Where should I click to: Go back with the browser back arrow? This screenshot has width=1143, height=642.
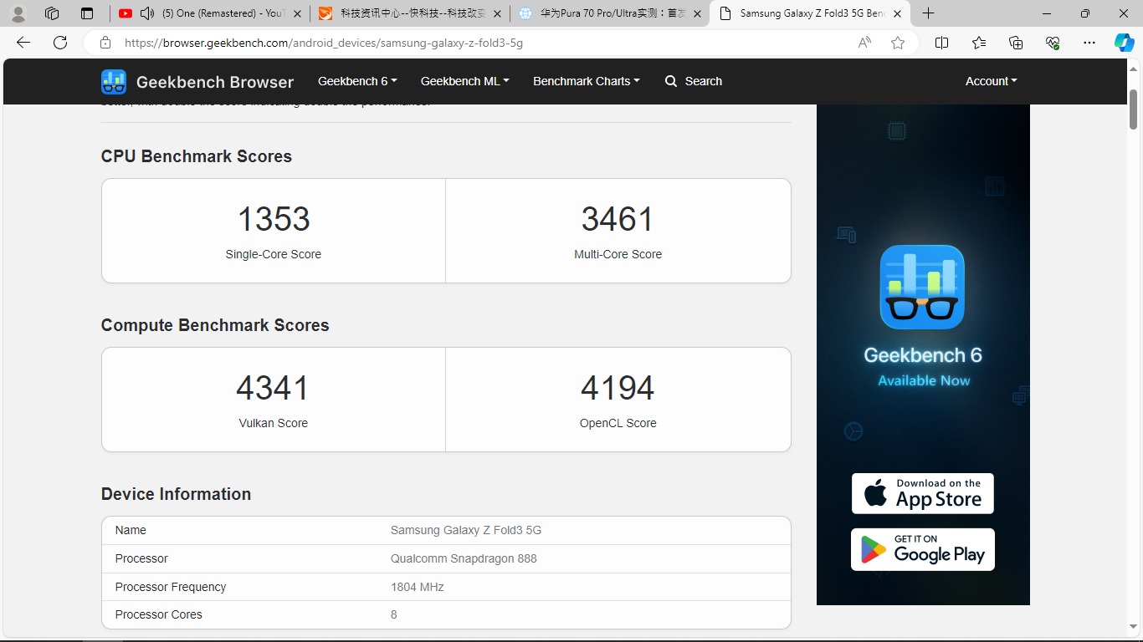pos(23,43)
